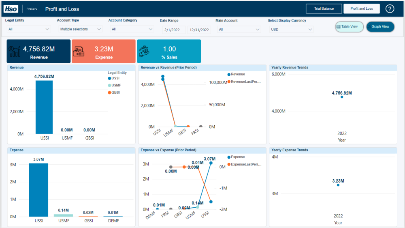Click the revenue chart icon on Revenue card

coord(15,51)
